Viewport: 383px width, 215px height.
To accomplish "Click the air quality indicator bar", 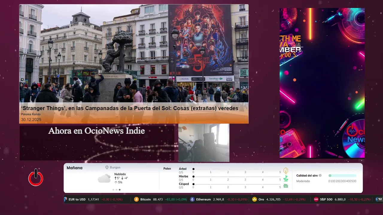I will [342, 176].
